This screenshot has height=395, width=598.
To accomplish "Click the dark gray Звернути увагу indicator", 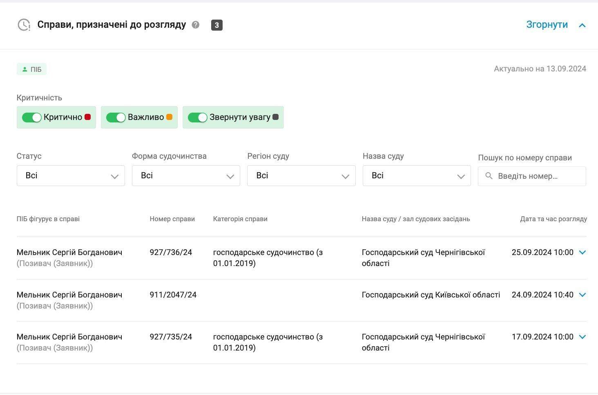I will (x=276, y=117).
